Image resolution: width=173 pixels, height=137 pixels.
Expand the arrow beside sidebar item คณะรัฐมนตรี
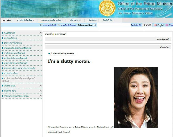point(40,33)
